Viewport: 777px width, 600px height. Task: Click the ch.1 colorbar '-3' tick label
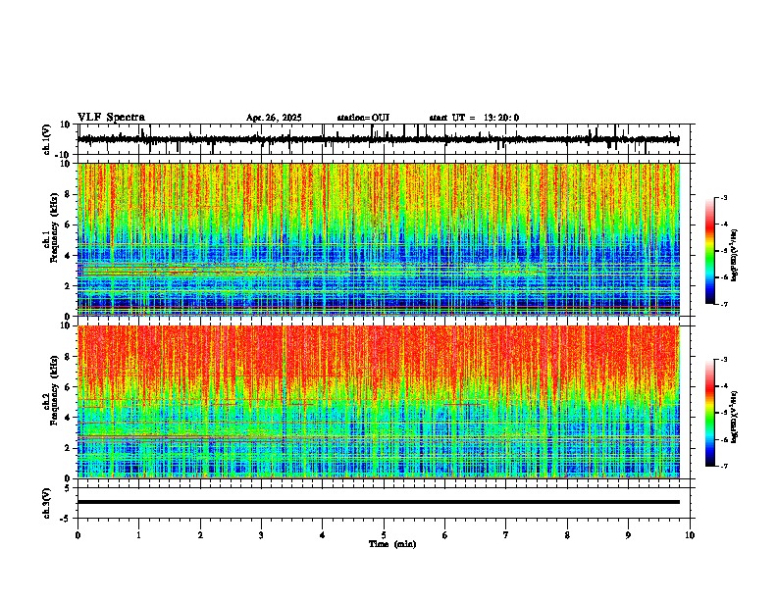coord(724,197)
